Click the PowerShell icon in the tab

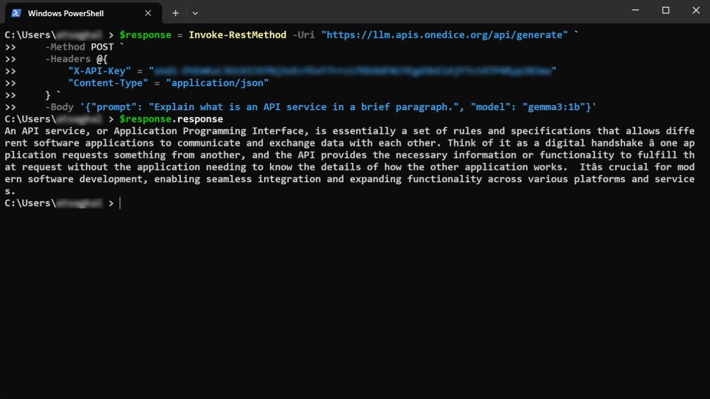16,13
